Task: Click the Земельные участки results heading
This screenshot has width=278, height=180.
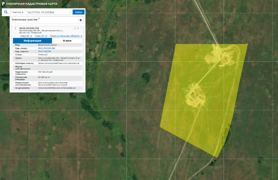Action: (x=24, y=19)
